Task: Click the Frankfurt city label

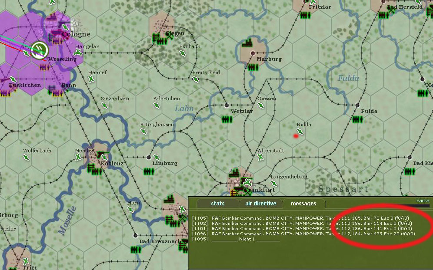Action: point(260,190)
